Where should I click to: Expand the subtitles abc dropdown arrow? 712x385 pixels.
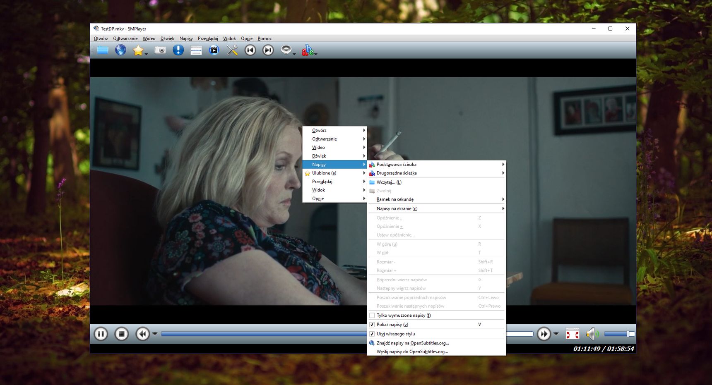pos(315,54)
